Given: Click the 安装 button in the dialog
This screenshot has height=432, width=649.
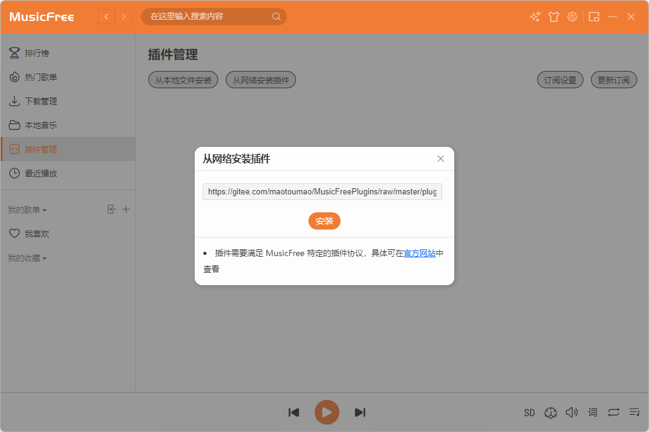Looking at the screenshot, I should click(x=324, y=221).
